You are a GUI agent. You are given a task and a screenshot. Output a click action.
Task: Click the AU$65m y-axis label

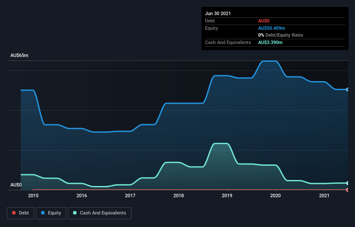click(19, 55)
